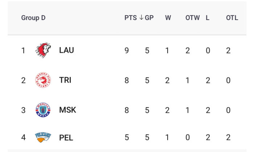Click the TRI red dragon team logo
254x152 pixels.
click(43, 80)
